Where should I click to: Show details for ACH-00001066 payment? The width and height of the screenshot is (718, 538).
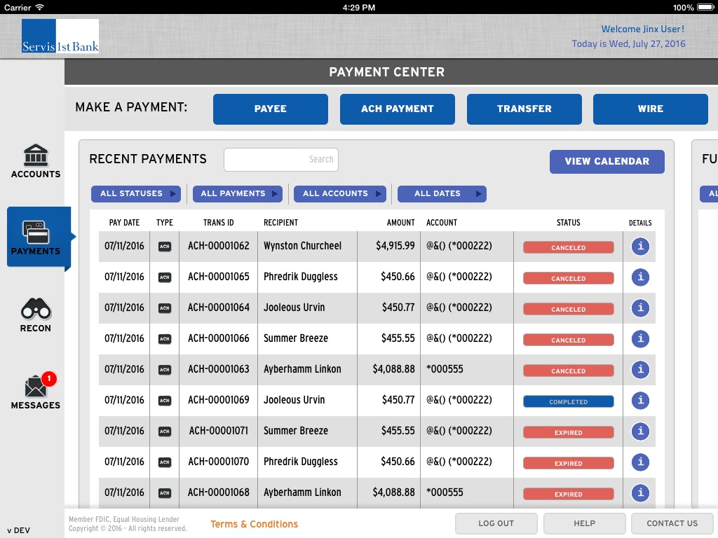point(640,339)
